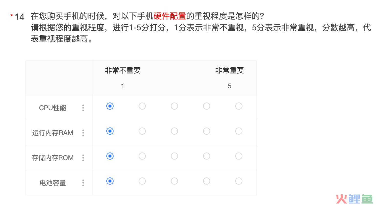Select score 2 for CPU性能
Viewport: 379px width, 205px height.
tap(142, 106)
